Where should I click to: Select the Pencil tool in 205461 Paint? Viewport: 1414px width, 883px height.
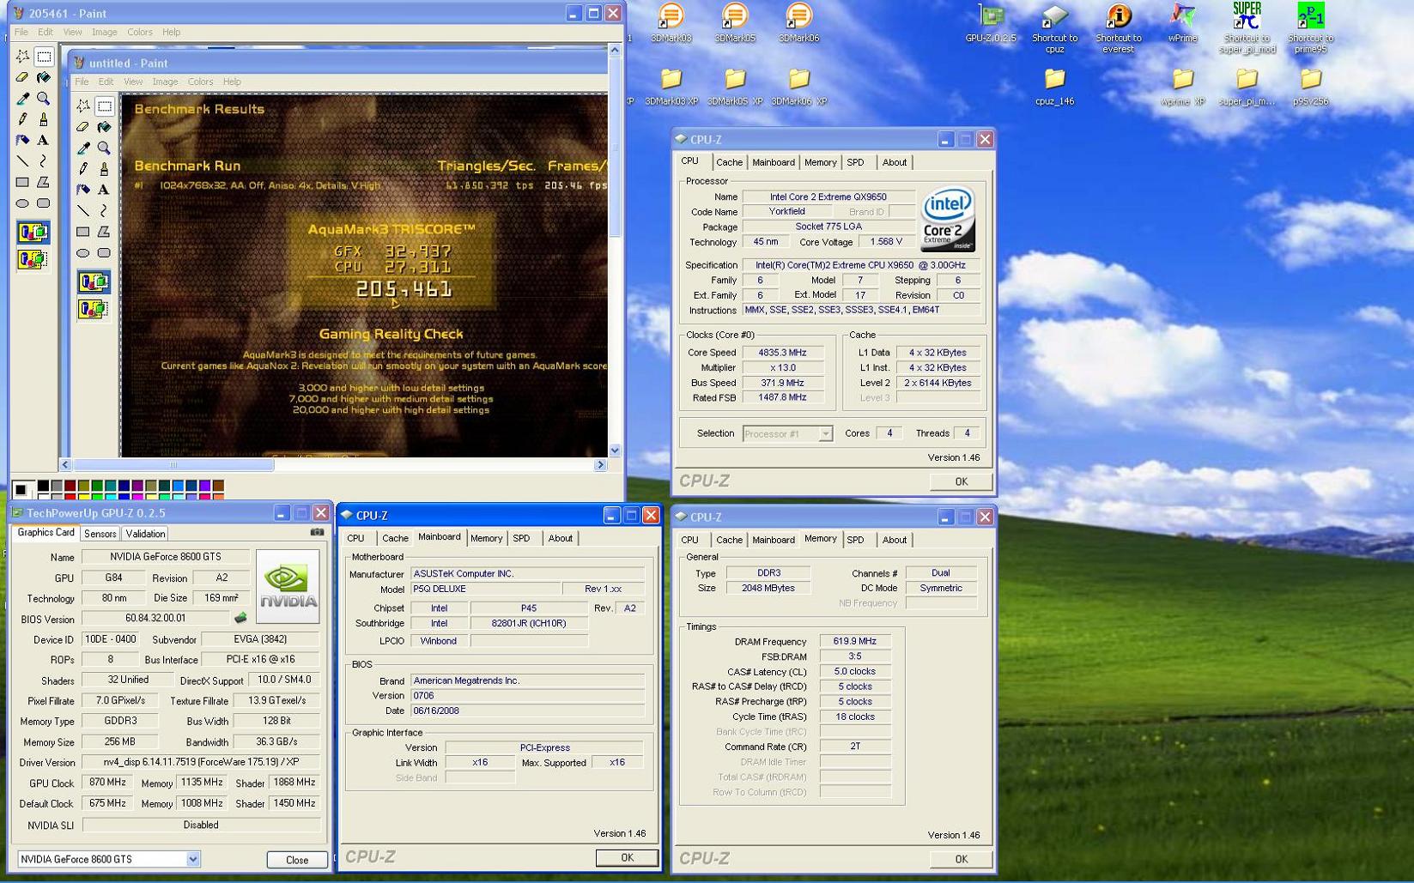point(22,119)
